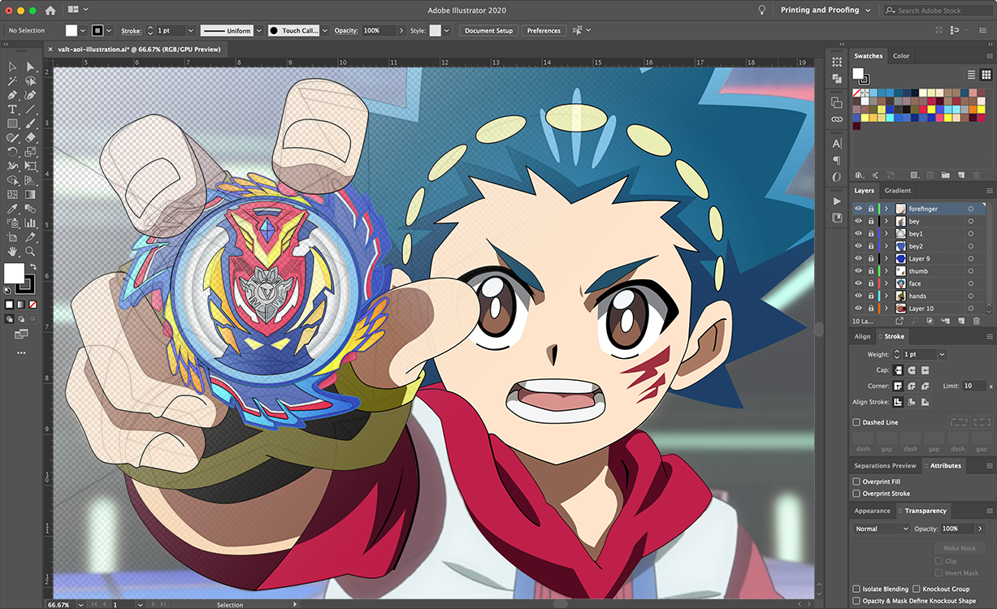Enable the Dashed Line checkbox
Viewport: 997px width, 609px height.
pos(856,422)
